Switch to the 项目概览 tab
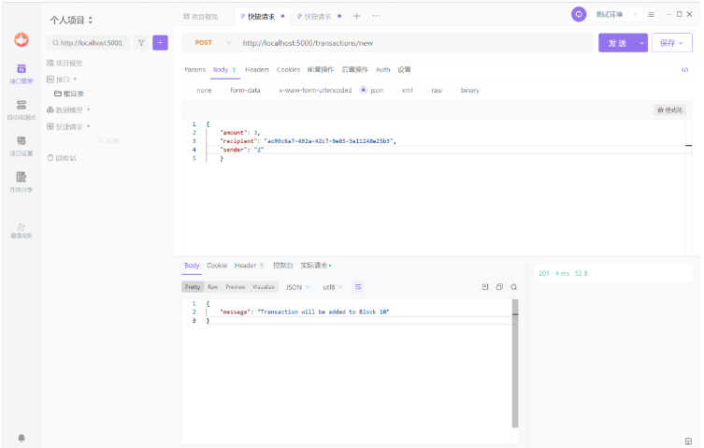Image resolution: width=704 pixels, height=448 pixels. click(201, 17)
